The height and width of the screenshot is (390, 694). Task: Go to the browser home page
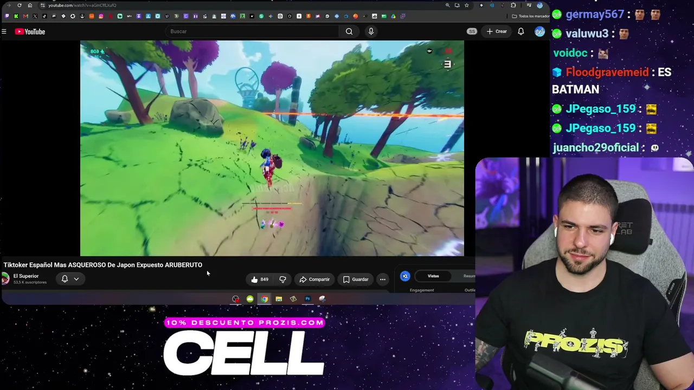point(30,5)
